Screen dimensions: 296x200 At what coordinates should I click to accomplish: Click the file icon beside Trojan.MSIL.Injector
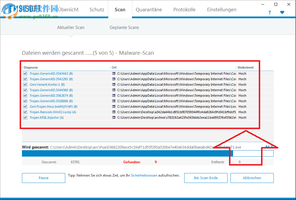click(x=113, y=118)
